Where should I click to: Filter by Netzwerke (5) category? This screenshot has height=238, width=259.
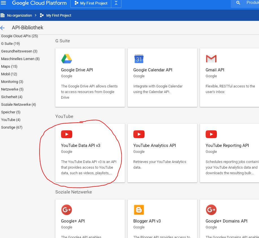[x=12, y=89]
